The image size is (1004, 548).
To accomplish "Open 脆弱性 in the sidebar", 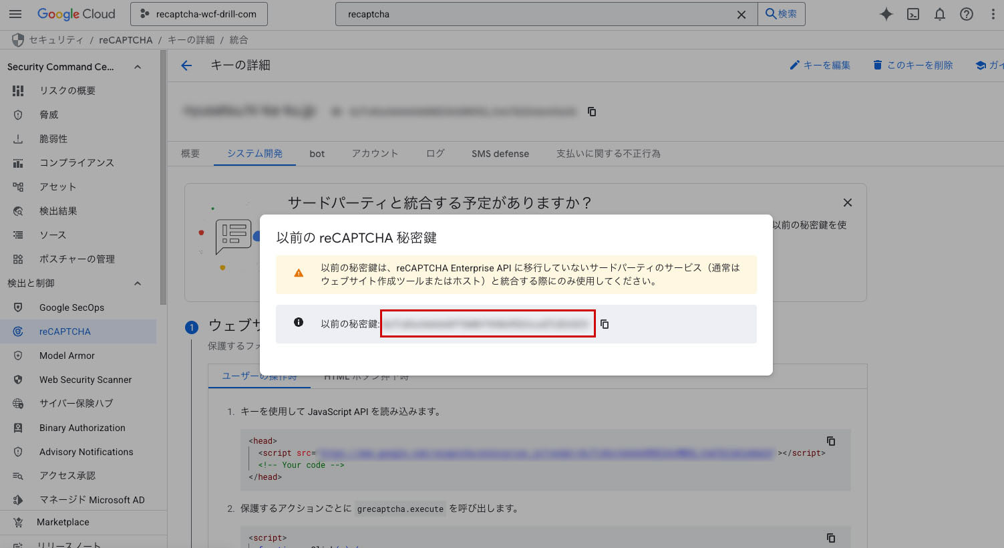I will click(78, 139).
